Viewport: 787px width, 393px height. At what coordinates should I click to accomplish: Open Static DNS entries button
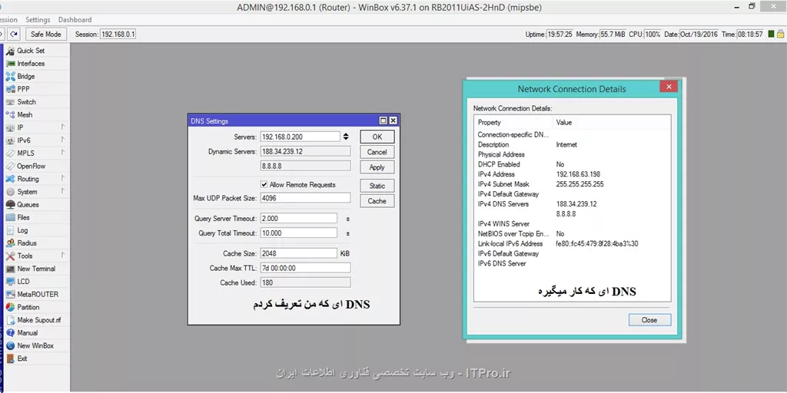click(x=377, y=186)
